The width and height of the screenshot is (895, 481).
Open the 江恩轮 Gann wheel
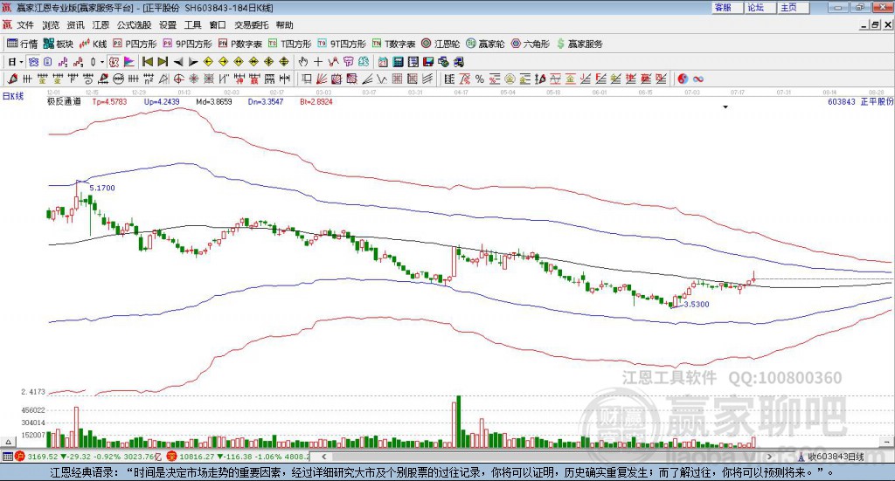pyautogui.click(x=441, y=44)
